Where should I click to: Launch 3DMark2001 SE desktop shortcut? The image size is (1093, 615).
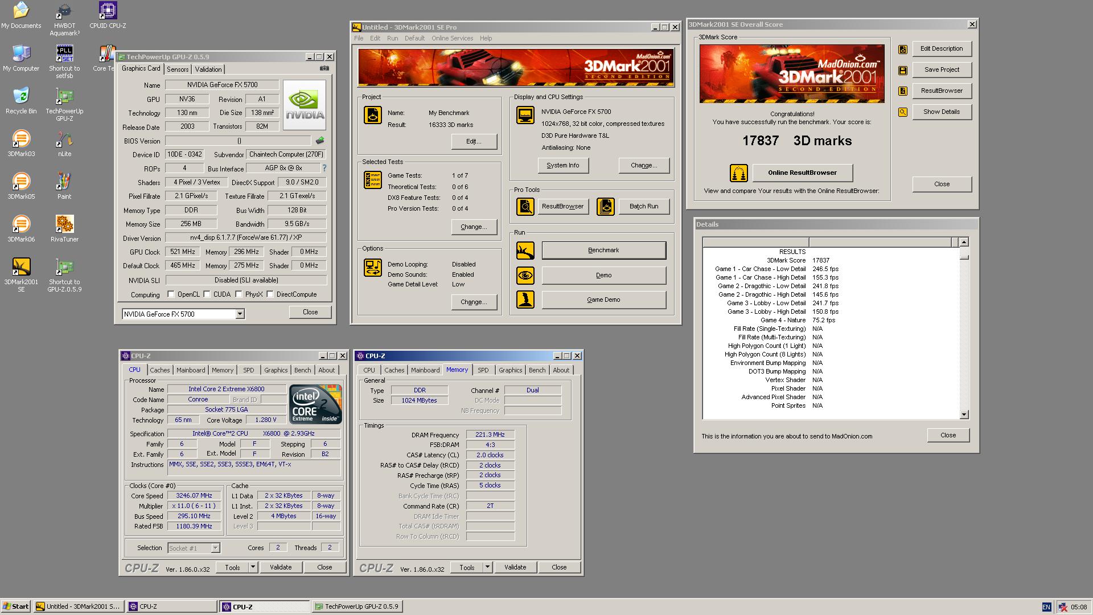pyautogui.click(x=21, y=275)
